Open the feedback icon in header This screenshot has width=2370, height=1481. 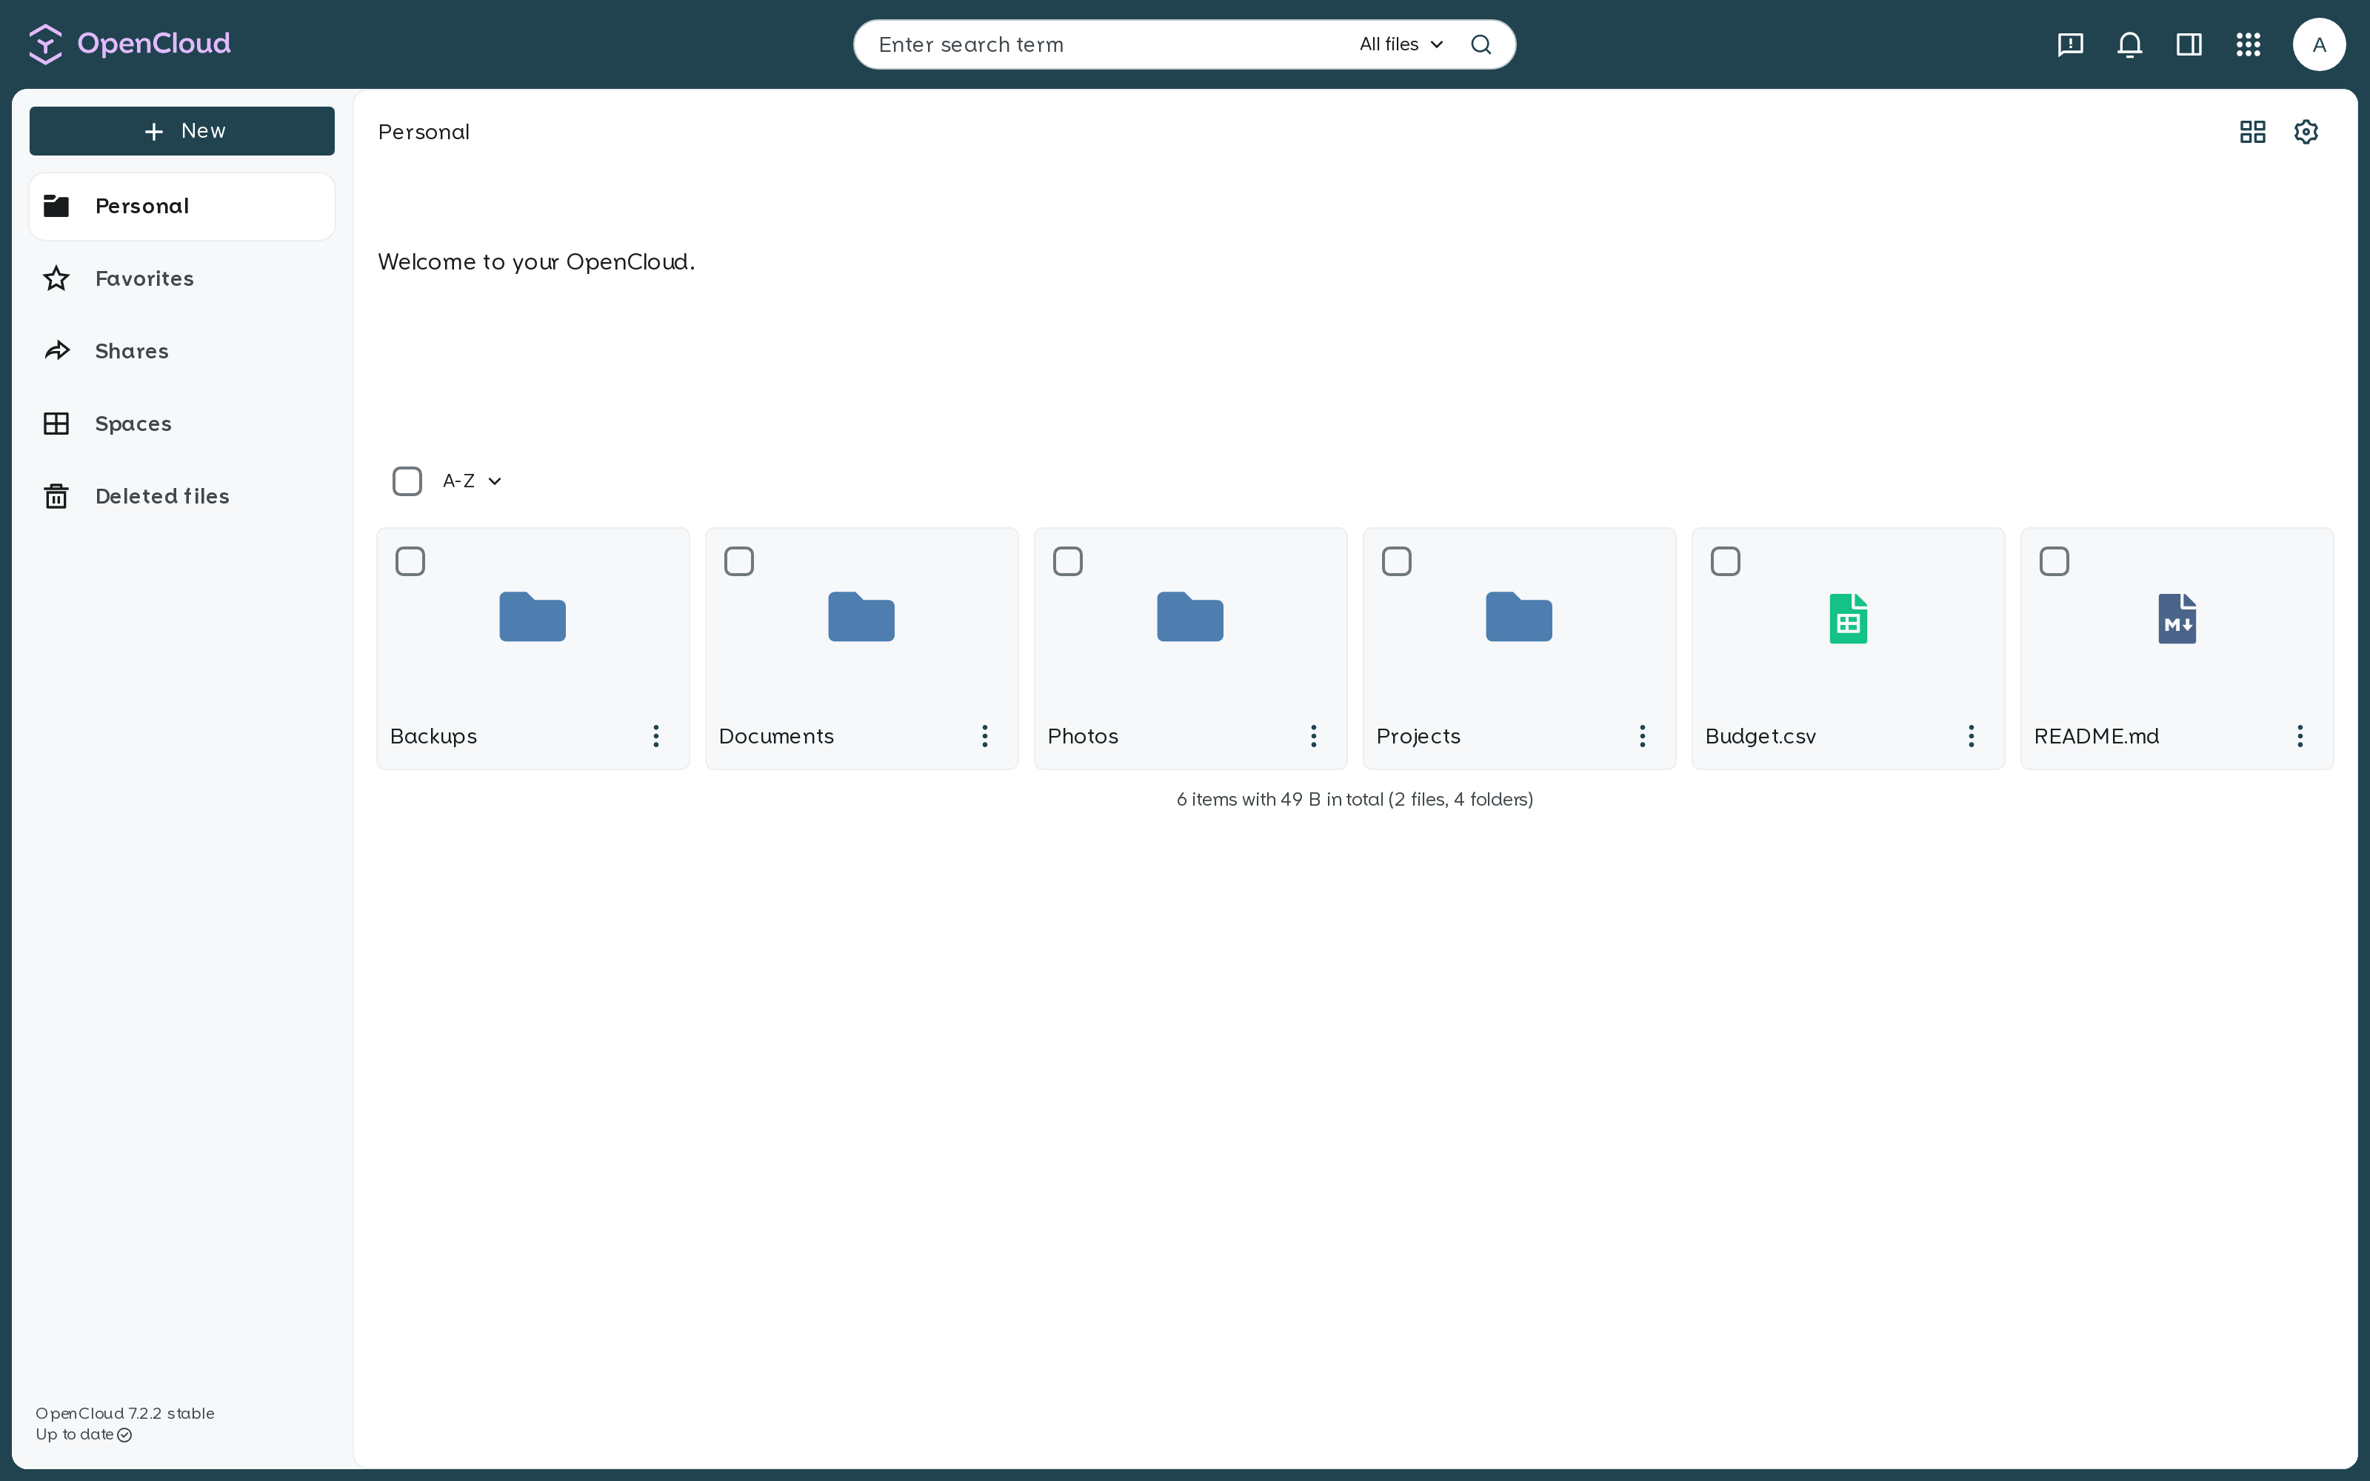(x=2070, y=44)
